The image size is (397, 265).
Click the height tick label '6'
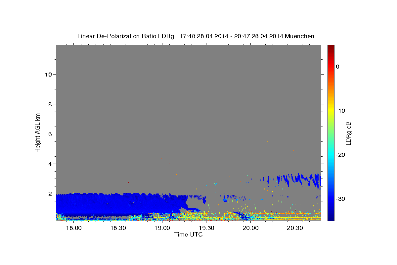click(x=50, y=134)
